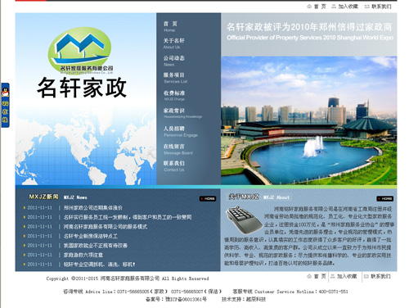The image size is (409, 308).
Task: Click the top 联系我们 envelope icon link
Action: (x=378, y=7)
